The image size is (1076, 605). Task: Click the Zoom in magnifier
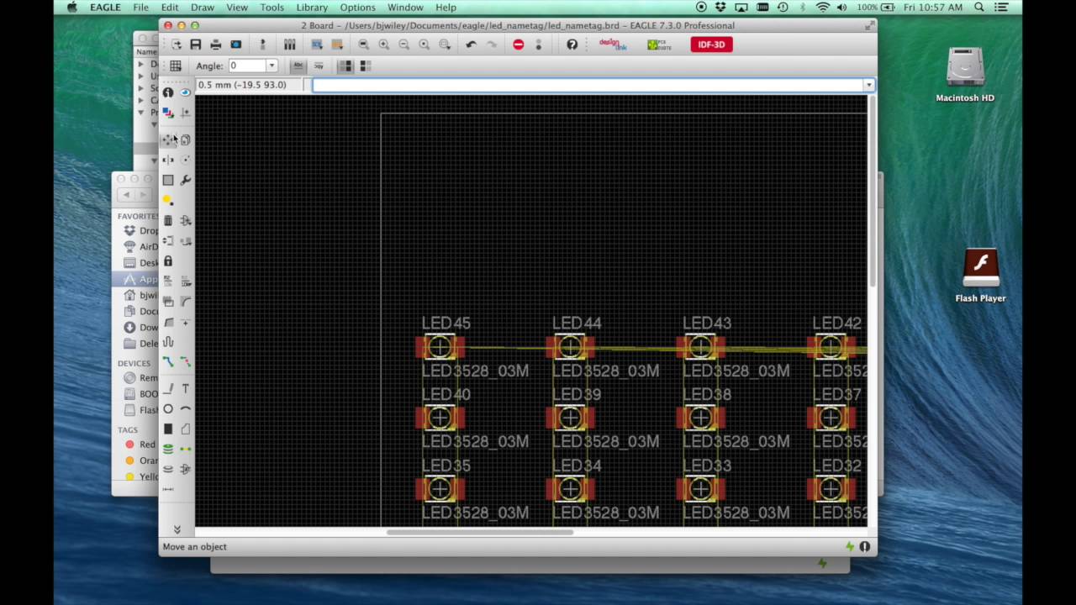pos(384,45)
